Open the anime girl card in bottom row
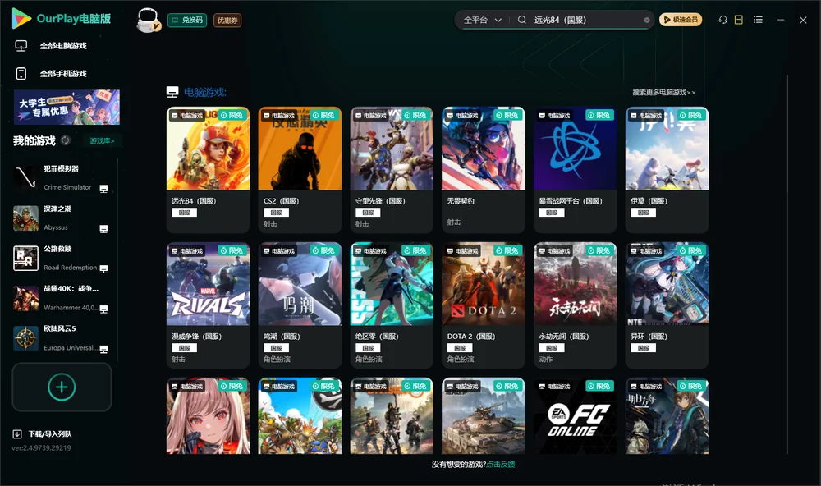 point(208,416)
